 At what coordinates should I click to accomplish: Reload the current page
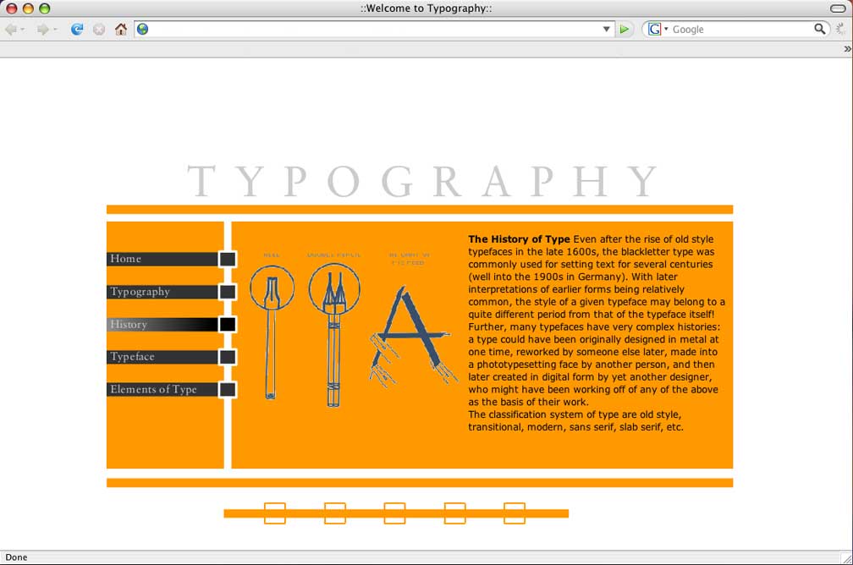77,29
